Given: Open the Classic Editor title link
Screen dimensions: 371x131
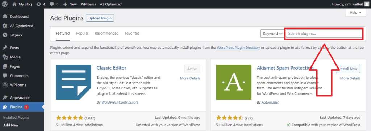Looking at the screenshot, I should tap(112, 68).
